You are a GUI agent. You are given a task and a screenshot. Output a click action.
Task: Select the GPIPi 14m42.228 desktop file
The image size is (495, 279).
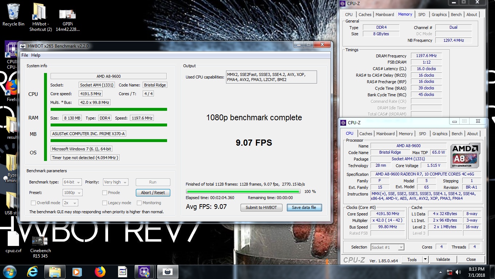click(67, 20)
